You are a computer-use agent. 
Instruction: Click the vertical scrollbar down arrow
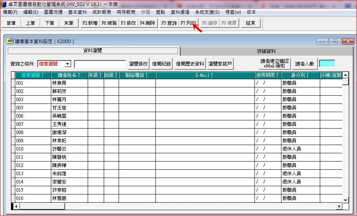coord(345,200)
